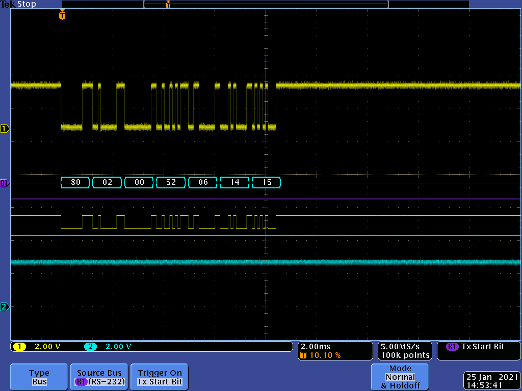Select the decoded byte 15

point(267,182)
